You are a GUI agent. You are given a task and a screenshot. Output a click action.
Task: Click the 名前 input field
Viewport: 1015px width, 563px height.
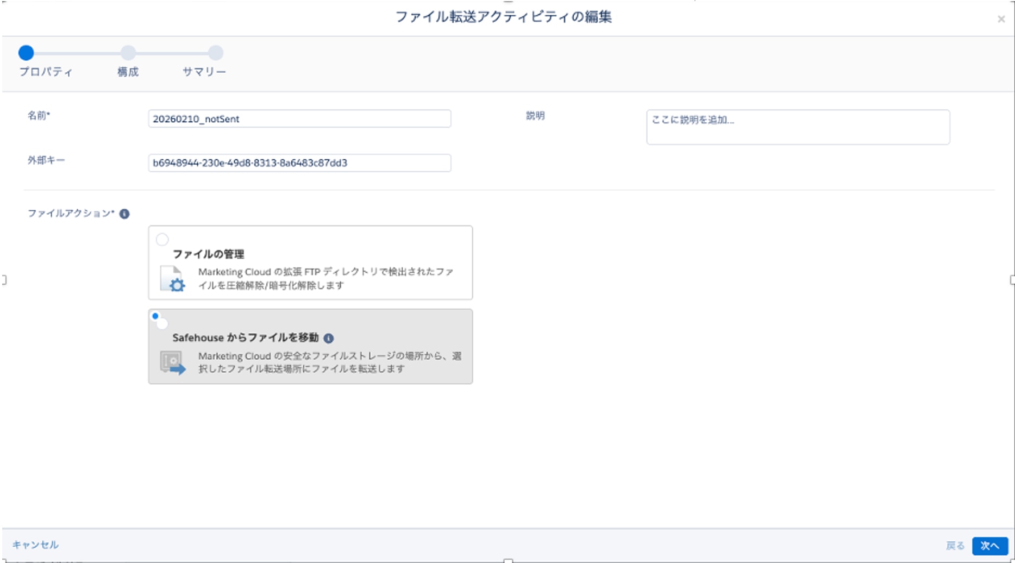pyautogui.click(x=299, y=119)
